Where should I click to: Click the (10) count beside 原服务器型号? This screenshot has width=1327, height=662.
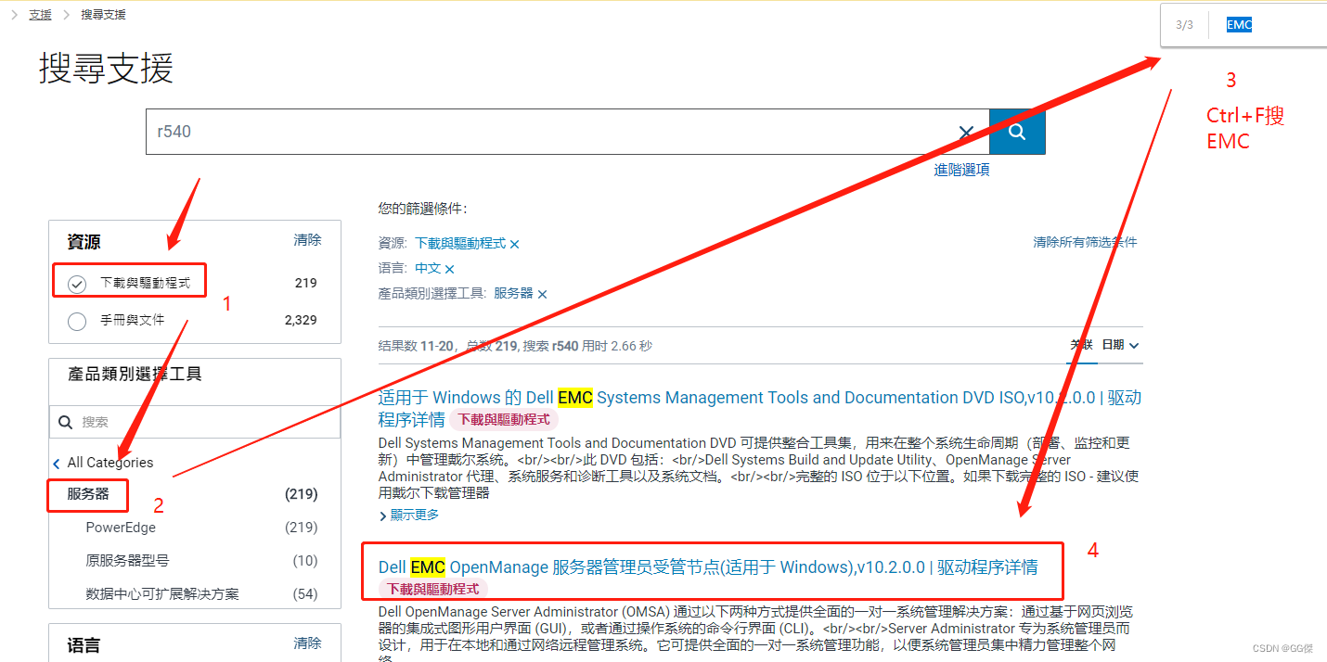coord(304,561)
